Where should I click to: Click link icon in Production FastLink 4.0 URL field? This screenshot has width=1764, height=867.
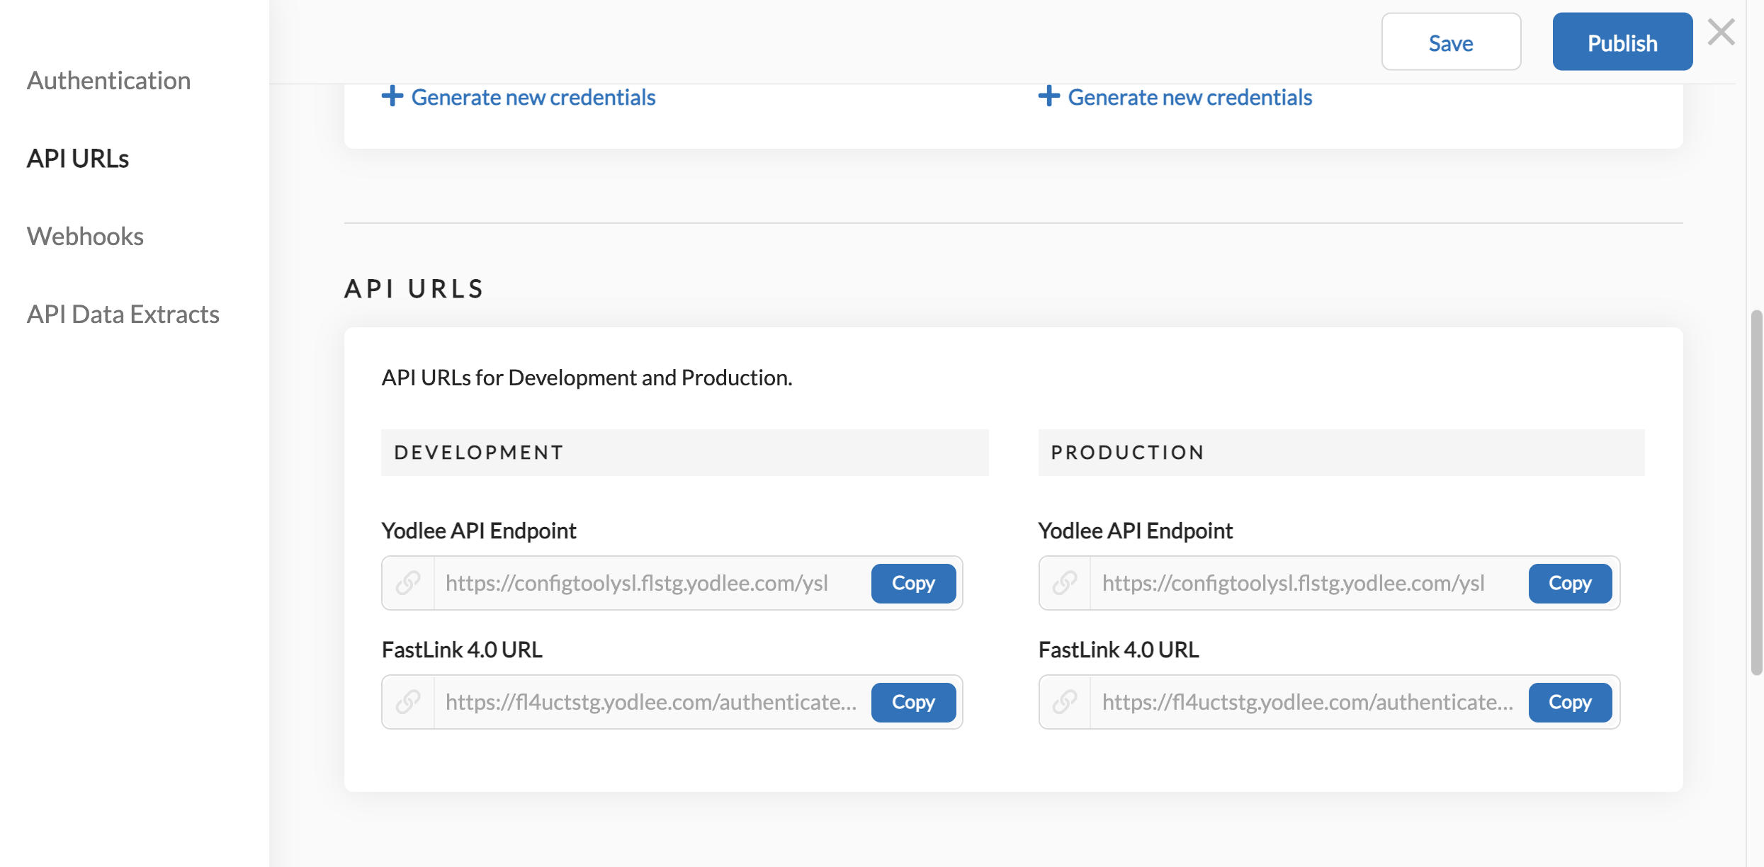(x=1065, y=702)
